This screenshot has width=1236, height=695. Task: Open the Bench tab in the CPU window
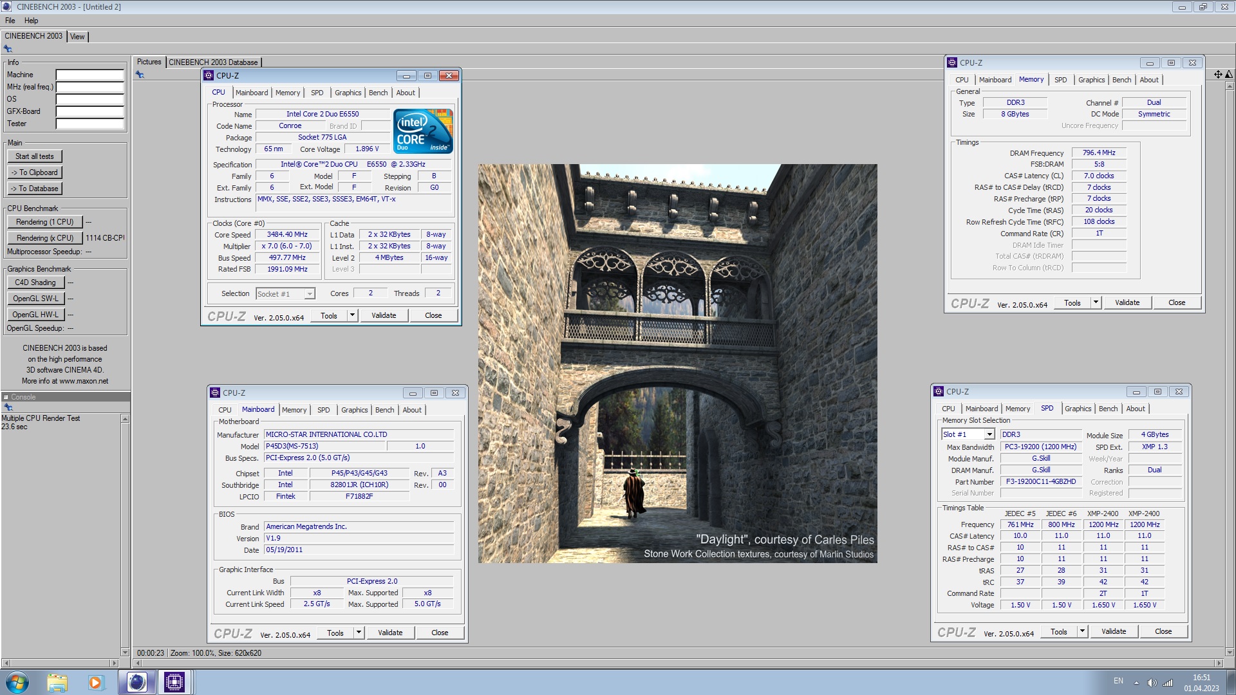(x=378, y=93)
